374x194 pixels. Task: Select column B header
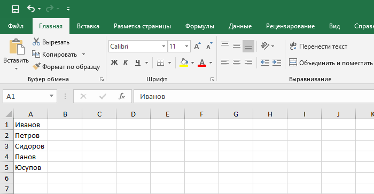point(65,114)
